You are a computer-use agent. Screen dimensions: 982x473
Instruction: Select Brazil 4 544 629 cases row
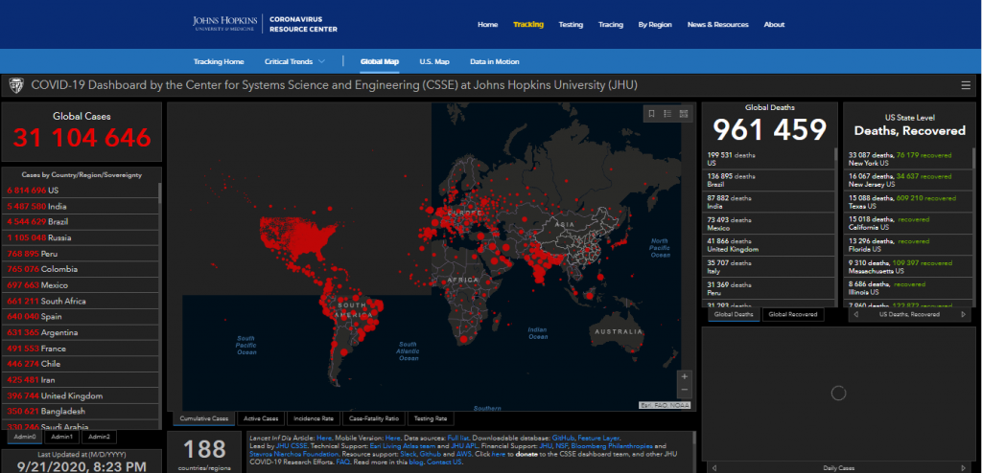pyautogui.click(x=81, y=221)
